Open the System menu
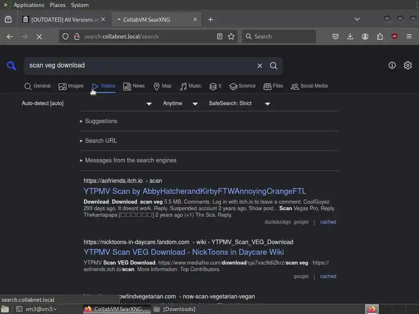Screen dimensions: 419x314 pos(80,5)
